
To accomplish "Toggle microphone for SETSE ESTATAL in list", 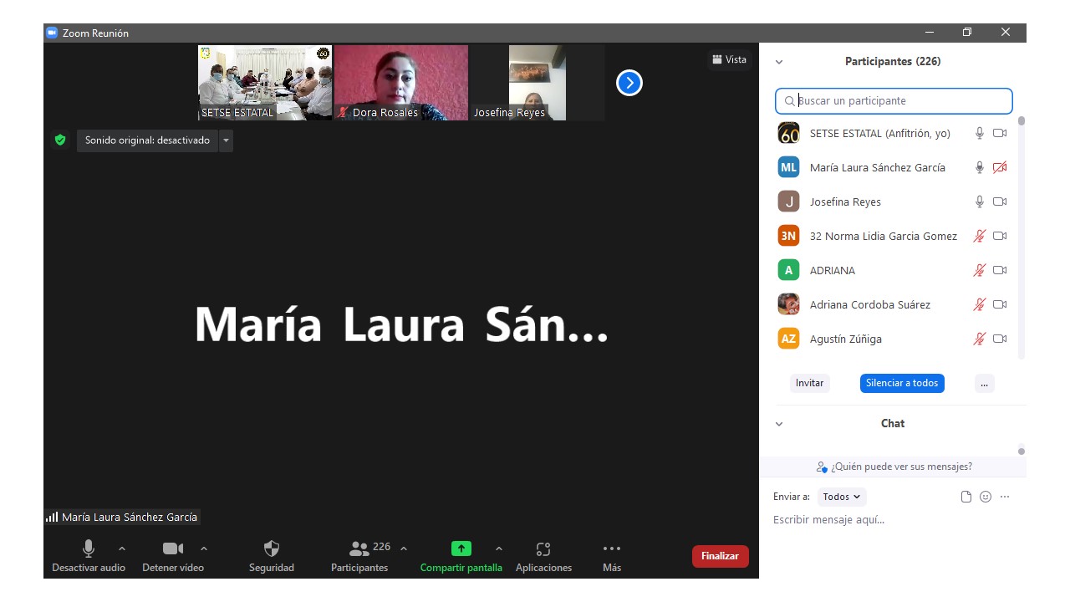I will pos(980,133).
